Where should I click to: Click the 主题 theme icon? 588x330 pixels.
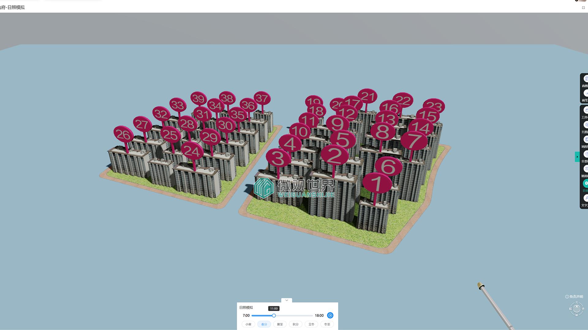[586, 125]
